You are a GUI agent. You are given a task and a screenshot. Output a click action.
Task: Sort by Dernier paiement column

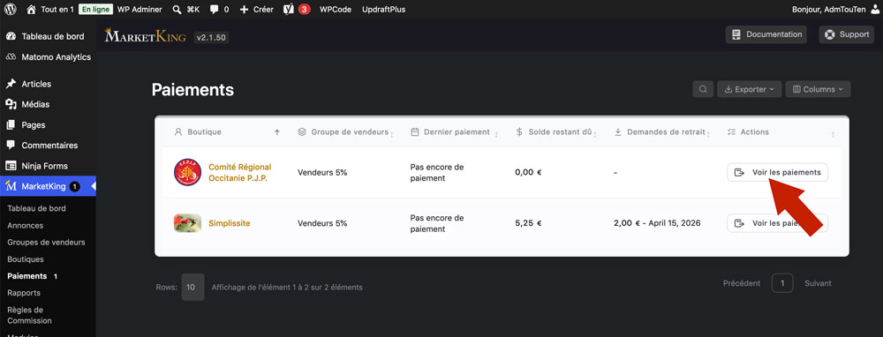[454, 132]
